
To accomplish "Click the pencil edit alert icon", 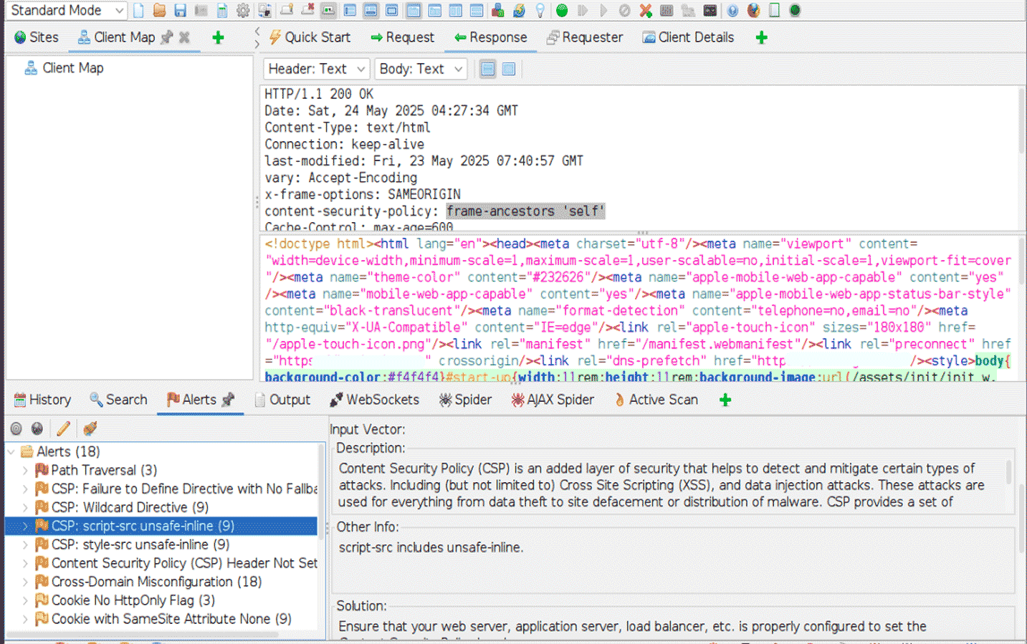I will click(x=63, y=428).
